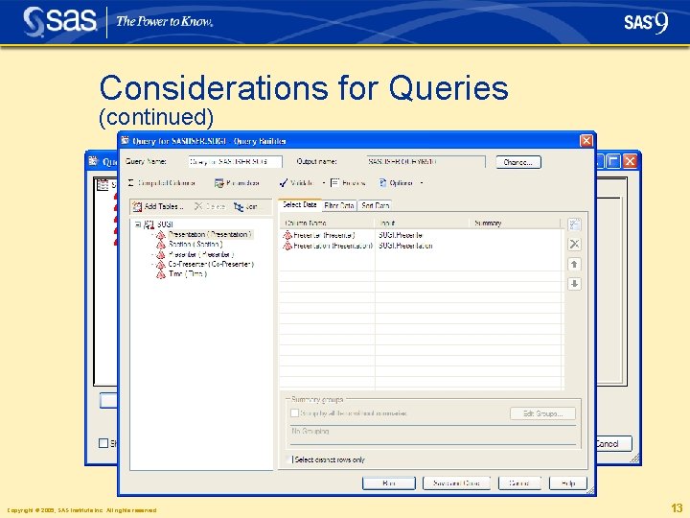
Task: Click the Computed Columns sigma icon
Action: [130, 183]
